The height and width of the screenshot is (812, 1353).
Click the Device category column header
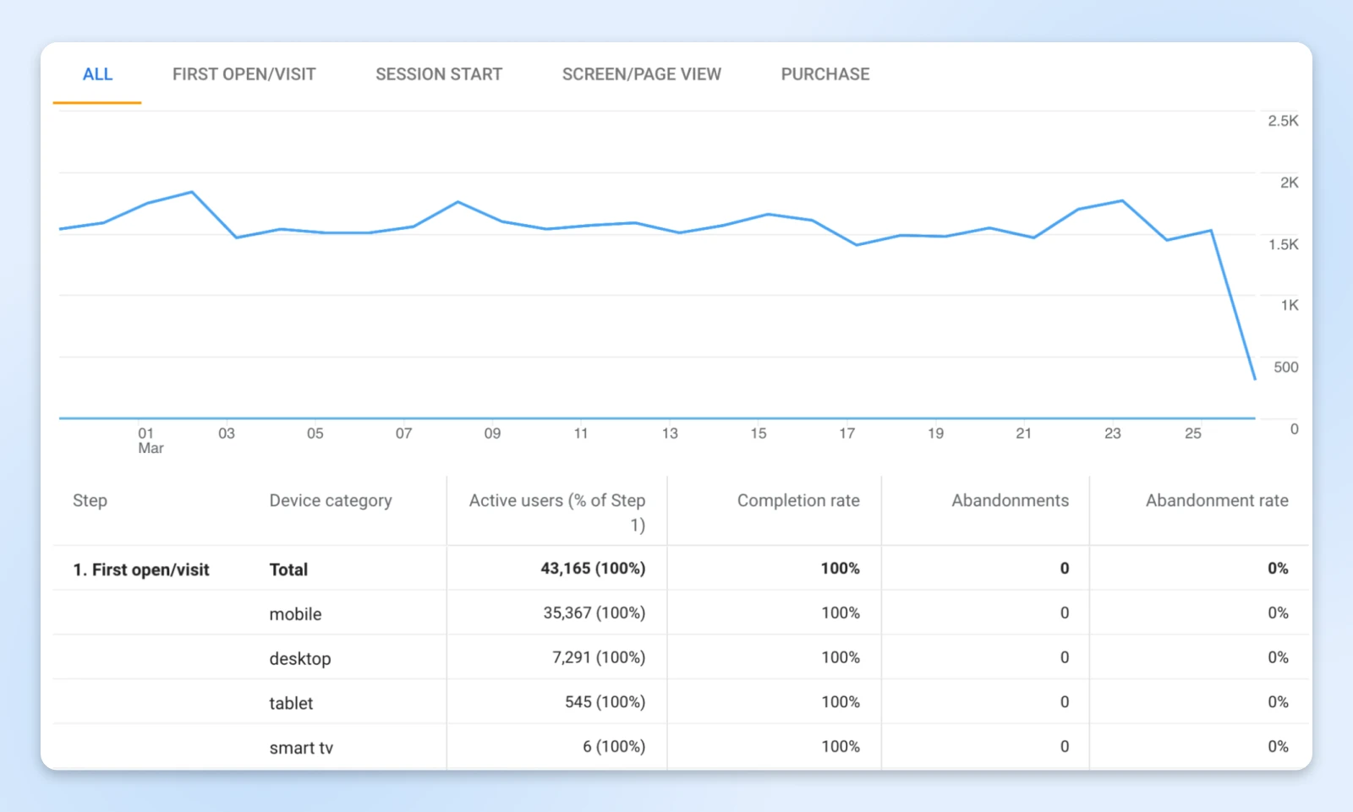[x=330, y=500]
